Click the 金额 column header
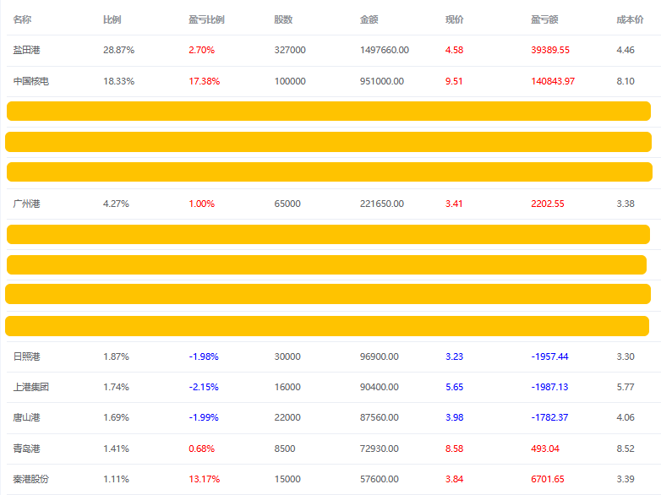The width and height of the screenshot is (661, 495). click(x=369, y=19)
